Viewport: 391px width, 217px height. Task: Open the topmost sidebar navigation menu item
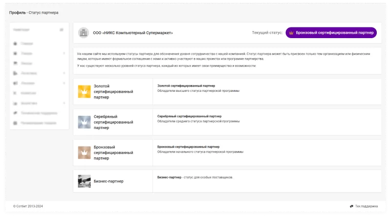(27, 43)
